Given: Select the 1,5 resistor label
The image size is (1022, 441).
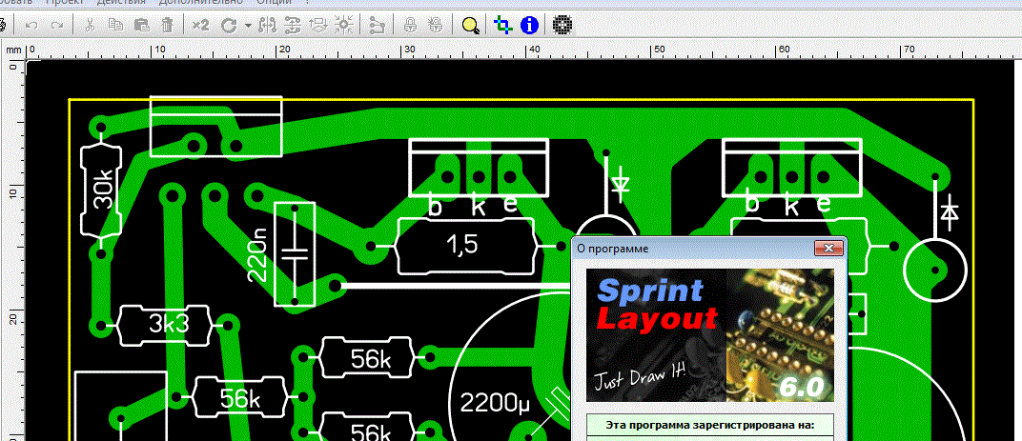Looking at the screenshot, I should coord(462,245).
